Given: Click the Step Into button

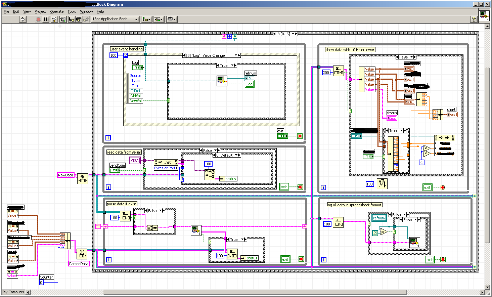Looking at the screenshot, I should (x=72, y=19).
